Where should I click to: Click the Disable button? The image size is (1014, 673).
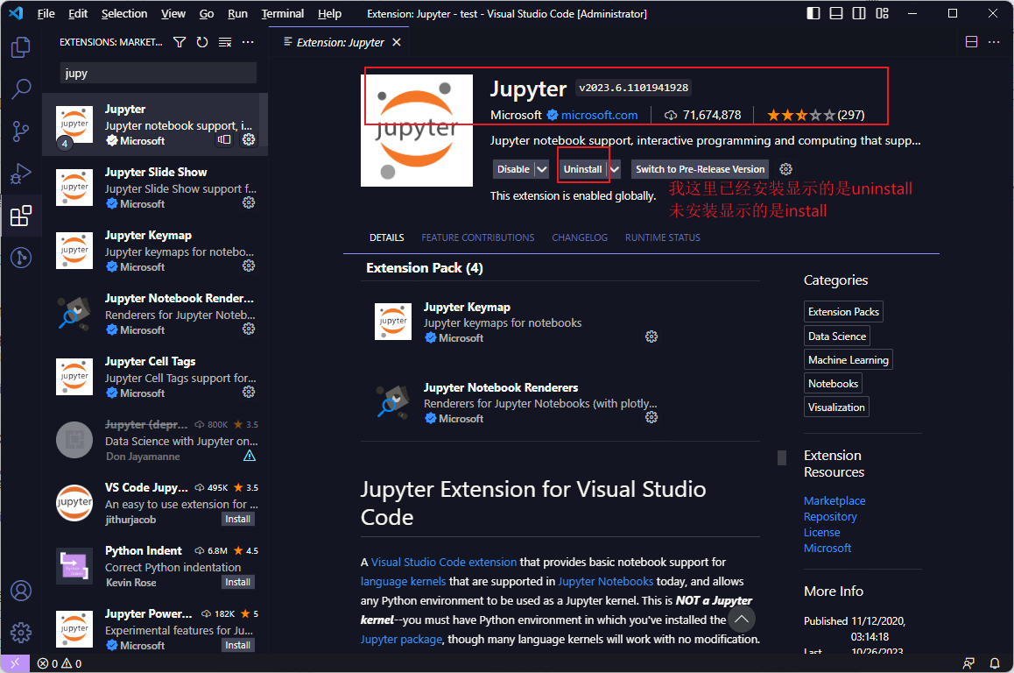(513, 169)
